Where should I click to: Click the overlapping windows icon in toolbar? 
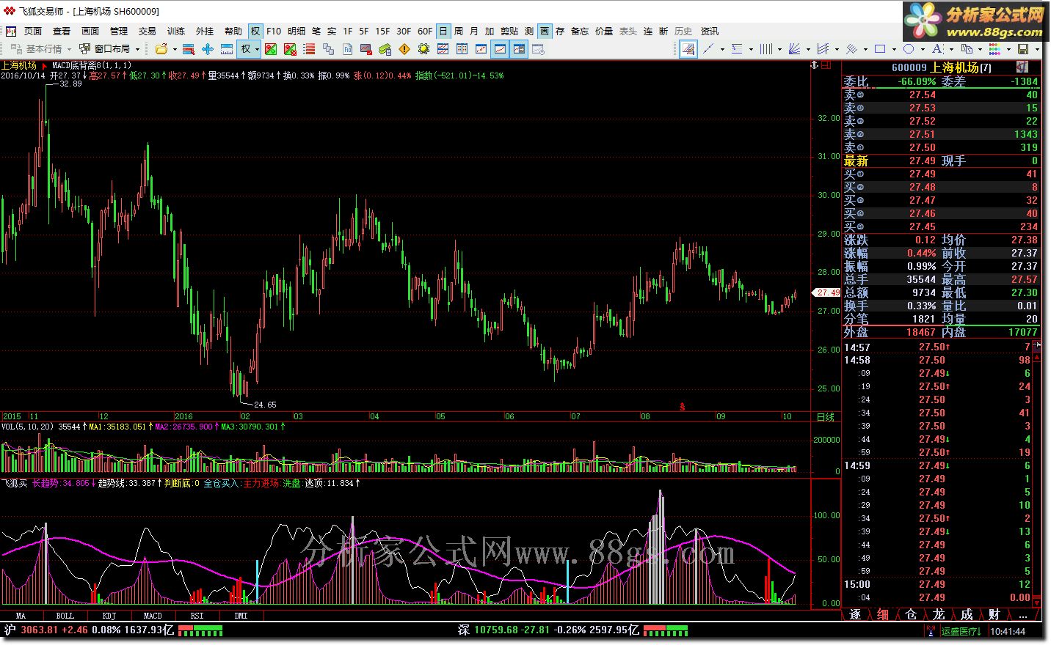click(x=328, y=49)
